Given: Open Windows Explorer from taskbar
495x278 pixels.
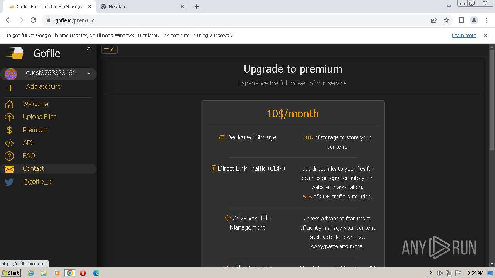Looking at the screenshot, I should pos(44,273).
